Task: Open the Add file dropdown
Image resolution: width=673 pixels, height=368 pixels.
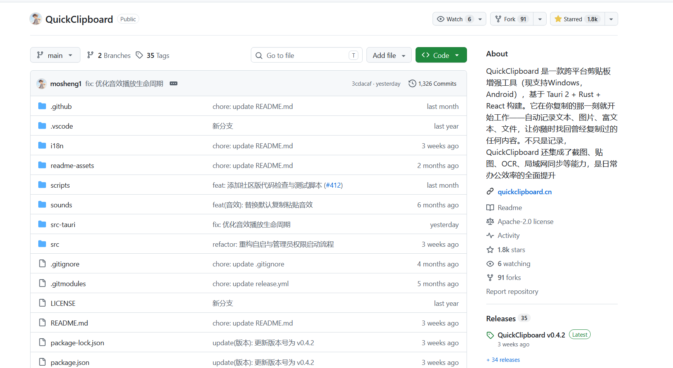Action: point(389,55)
